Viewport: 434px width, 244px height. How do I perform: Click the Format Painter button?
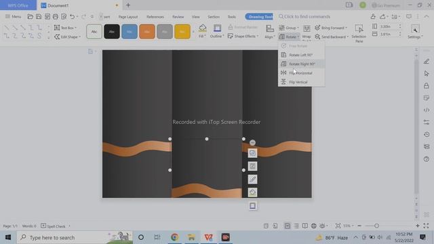point(243,27)
